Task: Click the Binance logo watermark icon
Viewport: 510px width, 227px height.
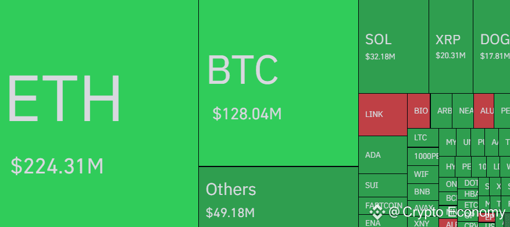Action: tap(377, 212)
